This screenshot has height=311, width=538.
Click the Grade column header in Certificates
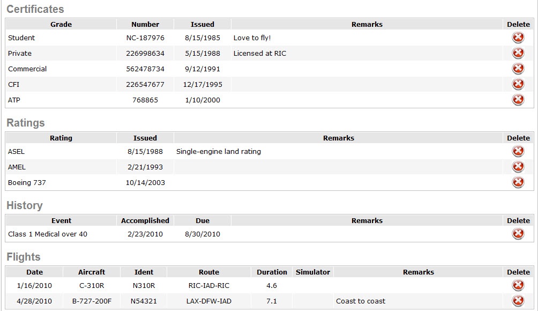click(x=61, y=24)
